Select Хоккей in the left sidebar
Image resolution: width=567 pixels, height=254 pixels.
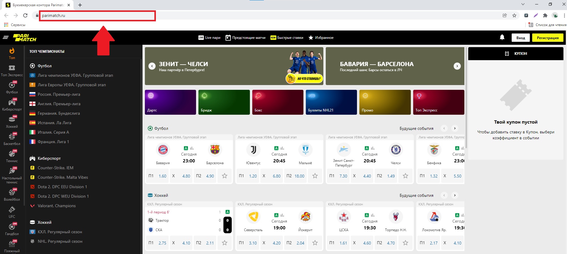12,122
